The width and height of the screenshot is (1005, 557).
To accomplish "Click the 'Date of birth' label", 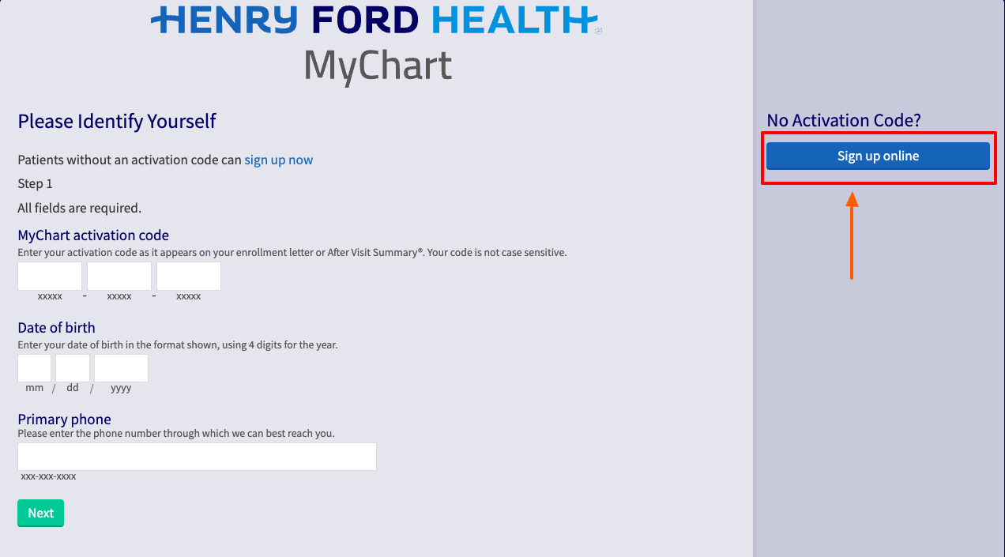I will point(56,327).
